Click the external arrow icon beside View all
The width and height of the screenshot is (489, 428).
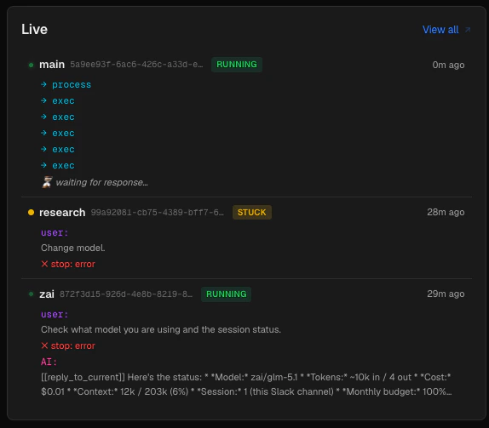pos(467,30)
